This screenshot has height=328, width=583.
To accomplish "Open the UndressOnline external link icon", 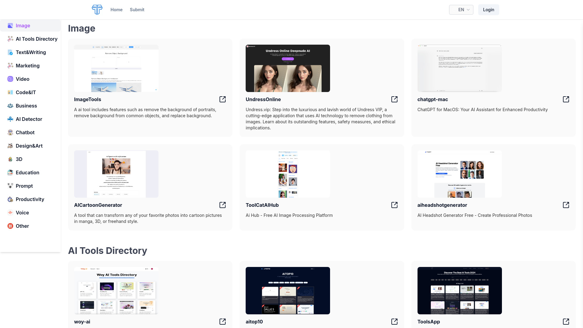I will pos(394,99).
